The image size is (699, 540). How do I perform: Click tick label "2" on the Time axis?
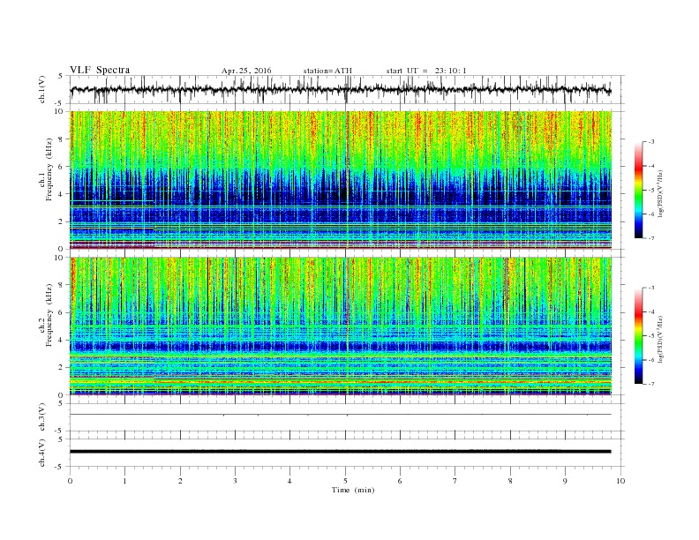[x=180, y=481]
